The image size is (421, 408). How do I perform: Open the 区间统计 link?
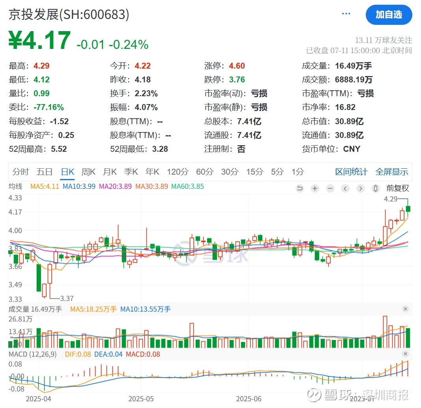click(351, 172)
